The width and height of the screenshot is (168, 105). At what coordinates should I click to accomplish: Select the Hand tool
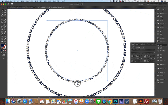tap(2, 41)
